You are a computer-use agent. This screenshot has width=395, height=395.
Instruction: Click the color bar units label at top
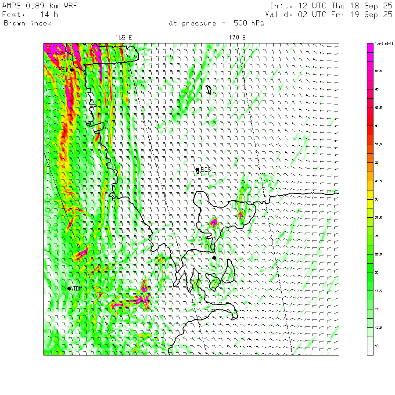click(384, 43)
